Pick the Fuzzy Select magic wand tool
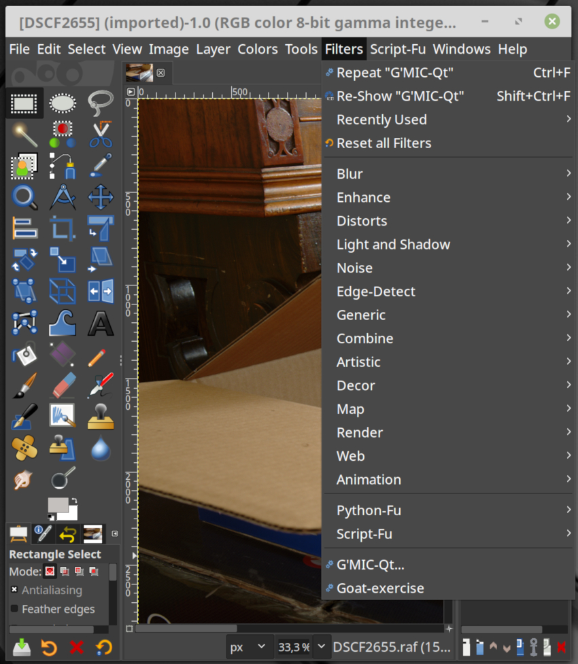Viewport: 578px width, 664px height. point(24,135)
